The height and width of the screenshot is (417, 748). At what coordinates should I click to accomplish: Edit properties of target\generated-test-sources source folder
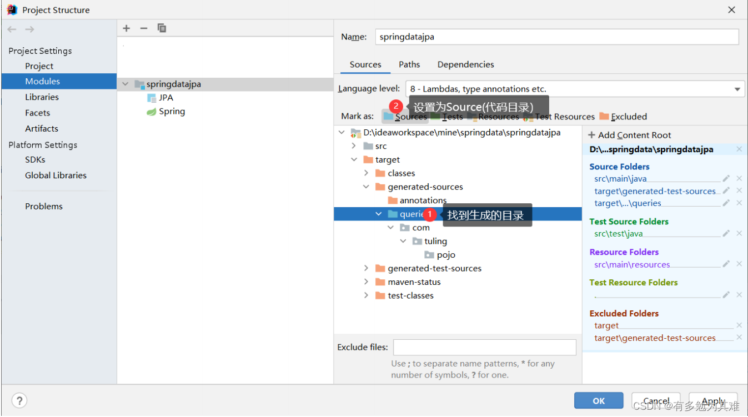726,191
